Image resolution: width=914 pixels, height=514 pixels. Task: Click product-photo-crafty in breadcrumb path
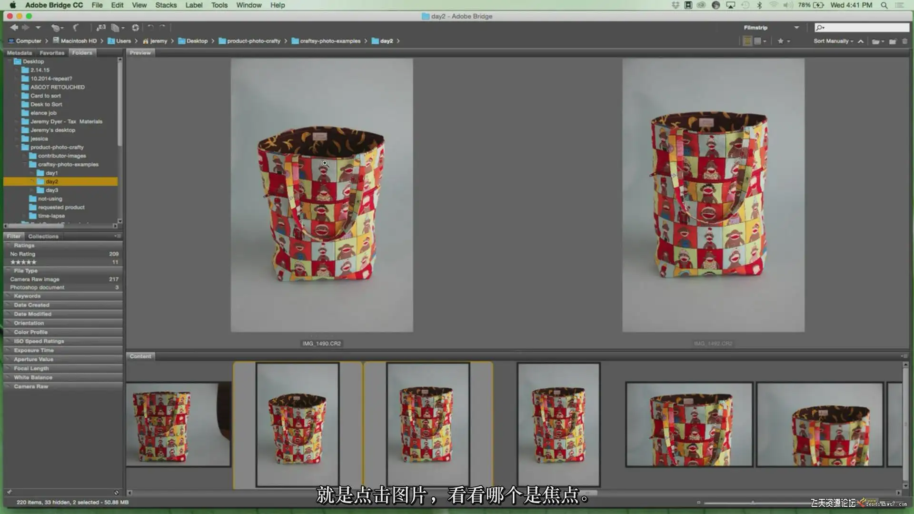click(x=253, y=41)
